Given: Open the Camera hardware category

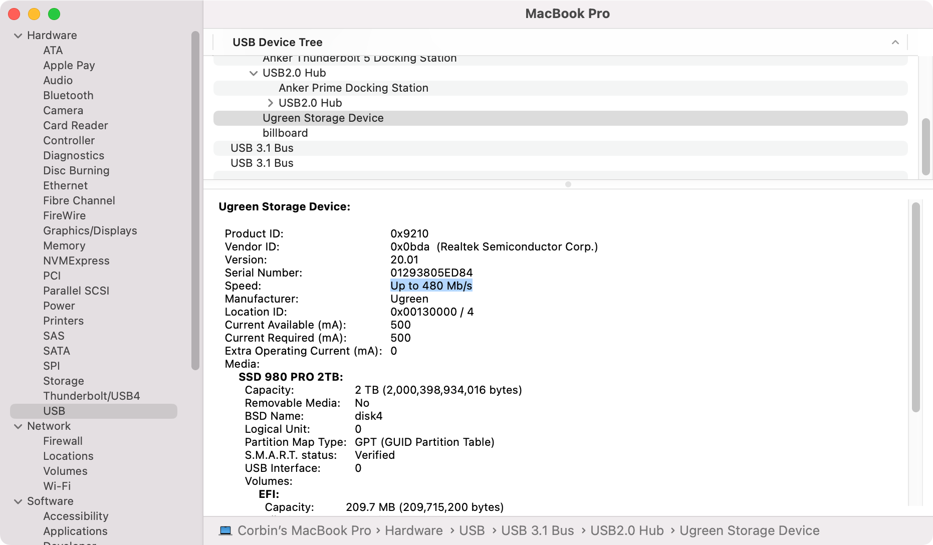Looking at the screenshot, I should (x=63, y=111).
